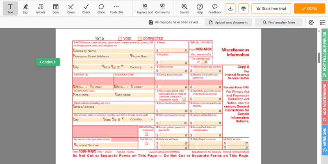Click the Company Street Address field
Screen dimensions: 328x164
[101, 57]
